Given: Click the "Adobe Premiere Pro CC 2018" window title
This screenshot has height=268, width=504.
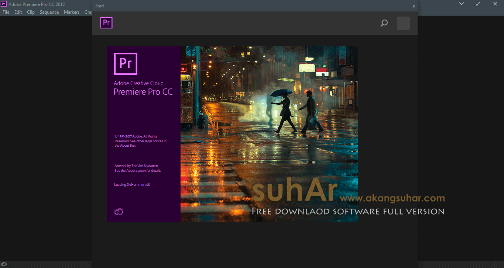Looking at the screenshot, I should click(37, 4).
